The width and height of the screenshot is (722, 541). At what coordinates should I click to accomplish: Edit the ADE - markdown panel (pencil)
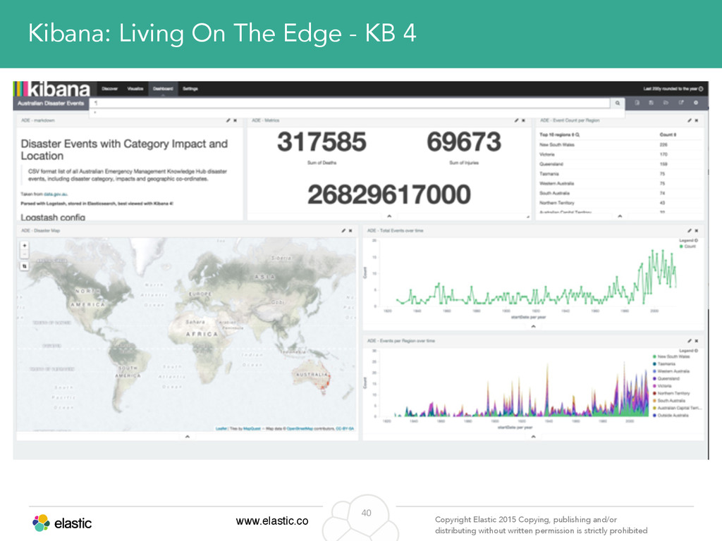[228, 120]
